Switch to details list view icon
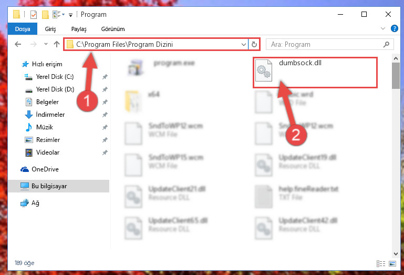Image resolution: width=404 pixels, height=275 pixels. pos(381,263)
